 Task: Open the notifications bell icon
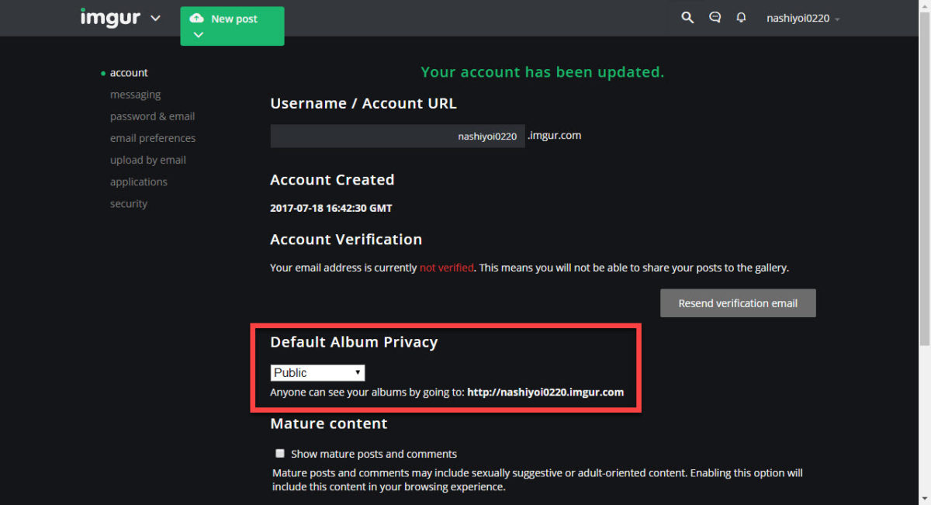pos(742,18)
